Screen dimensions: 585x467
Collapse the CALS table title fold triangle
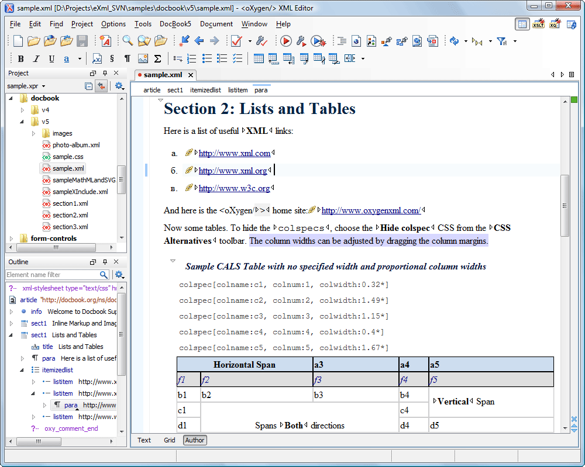pos(173,261)
